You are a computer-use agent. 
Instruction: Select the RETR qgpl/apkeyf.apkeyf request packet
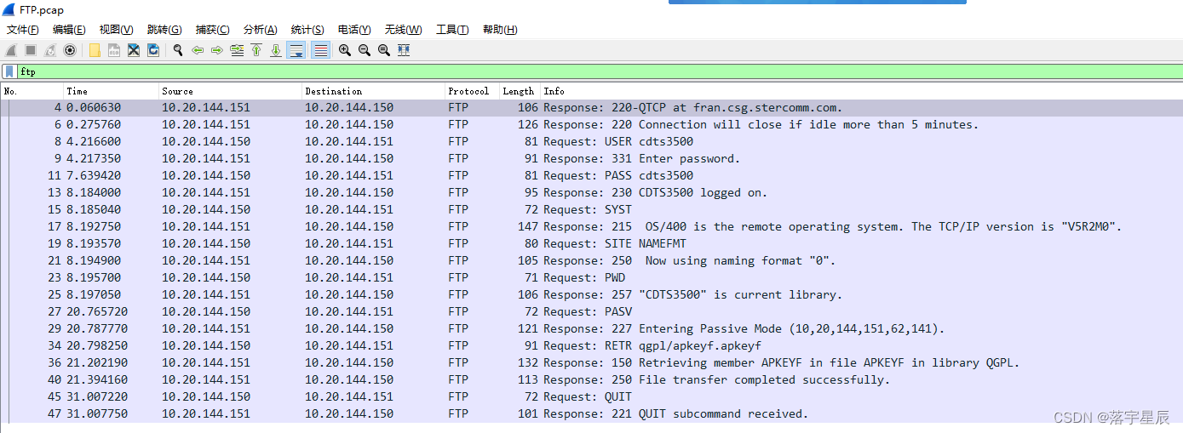(591, 346)
